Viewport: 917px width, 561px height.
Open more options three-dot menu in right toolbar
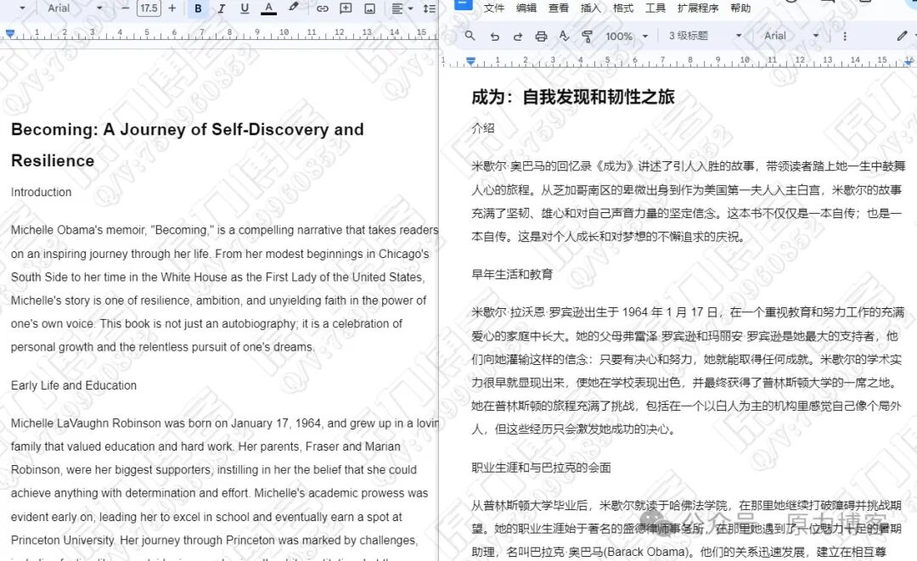(845, 36)
